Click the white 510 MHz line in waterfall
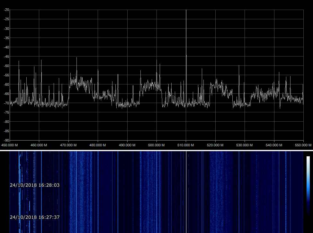Viewport: 313px width, 233px height. [x=186, y=192]
